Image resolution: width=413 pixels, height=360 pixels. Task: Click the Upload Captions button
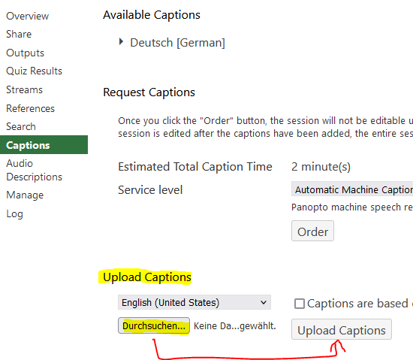(342, 329)
